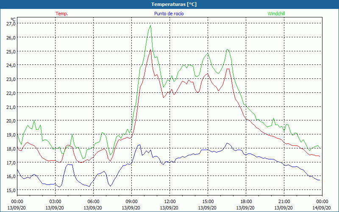Screen dimensions: 339x212
Task: Click the red Temp. legend label
Action: click(62, 14)
